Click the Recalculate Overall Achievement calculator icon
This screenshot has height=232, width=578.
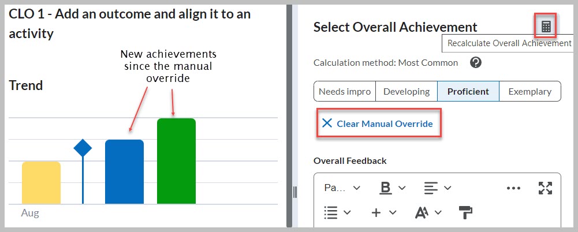546,27
